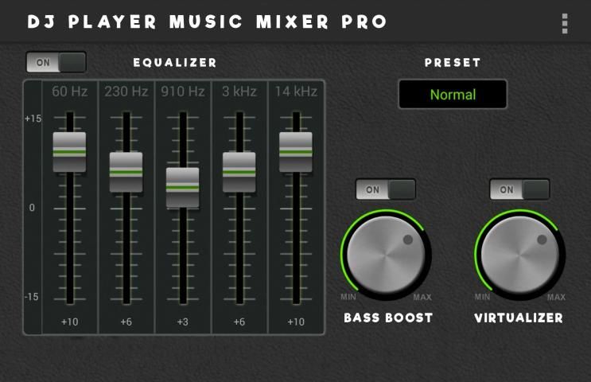Click the 230 Hz slider handle
The height and width of the screenshot is (382, 591).
coord(126,171)
